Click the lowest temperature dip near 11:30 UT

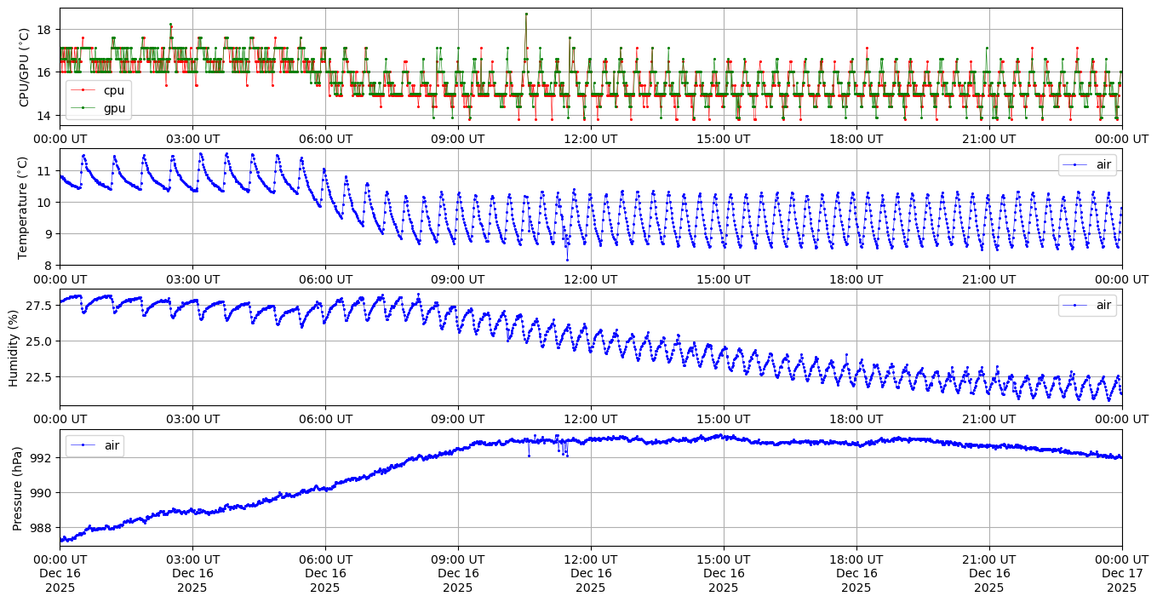tap(567, 259)
